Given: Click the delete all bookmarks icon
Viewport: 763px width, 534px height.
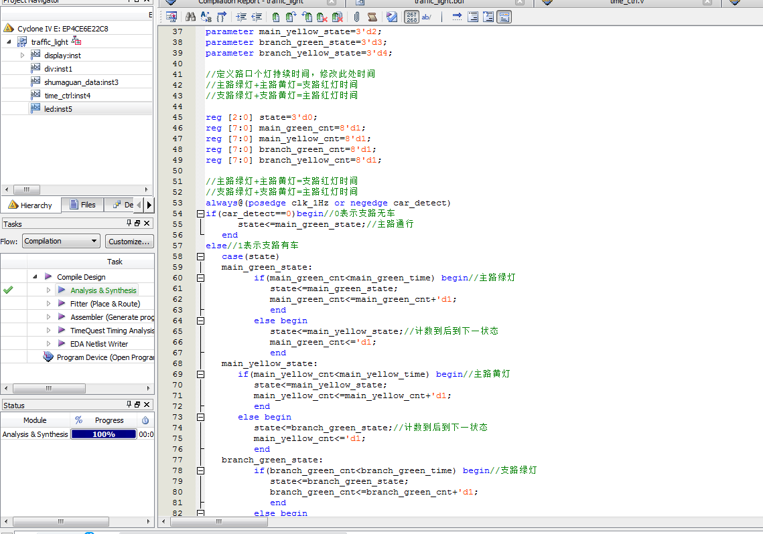Looking at the screenshot, I should pos(337,17).
